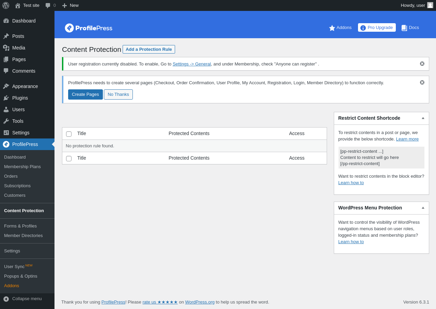Open the orange Addons submenu item
436x309 pixels.
pos(12,285)
